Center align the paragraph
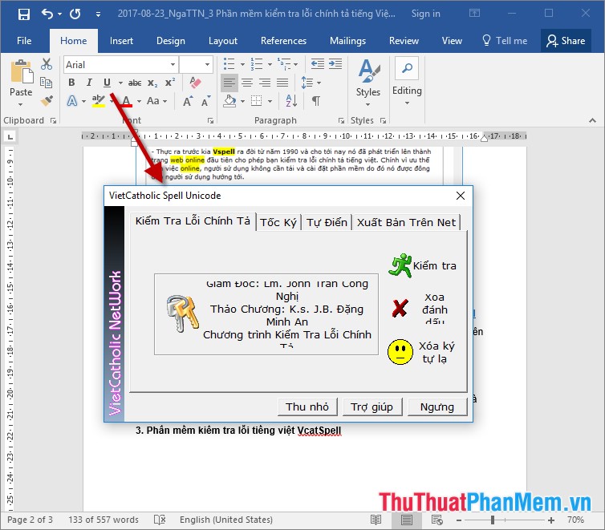This screenshot has height=530, width=605. click(x=247, y=83)
